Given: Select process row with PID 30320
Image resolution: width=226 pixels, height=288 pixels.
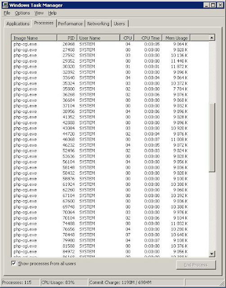Looking at the screenshot, I should point(110,67).
